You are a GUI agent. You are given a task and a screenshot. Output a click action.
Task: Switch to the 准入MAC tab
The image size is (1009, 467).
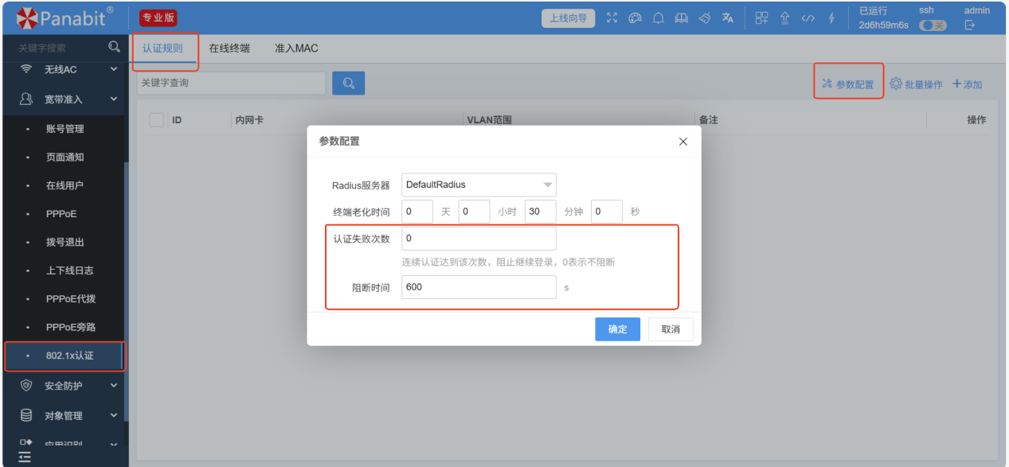(x=296, y=49)
